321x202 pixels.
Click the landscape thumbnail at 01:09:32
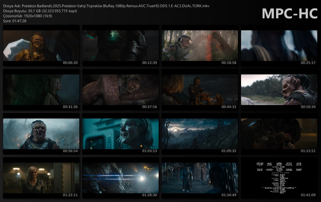(x=200, y=134)
